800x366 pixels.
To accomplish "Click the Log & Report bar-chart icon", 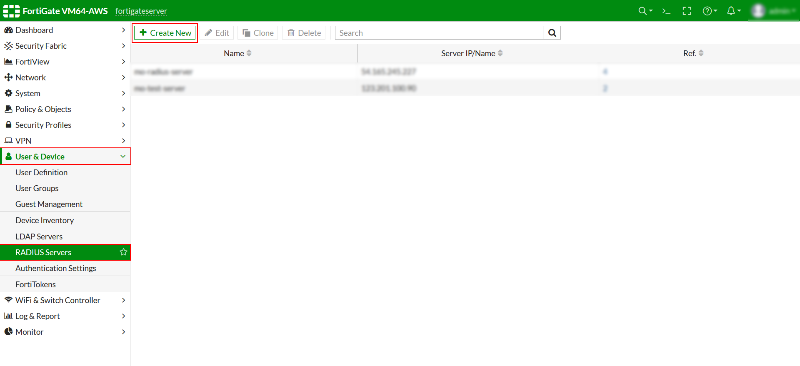I will 8,316.
